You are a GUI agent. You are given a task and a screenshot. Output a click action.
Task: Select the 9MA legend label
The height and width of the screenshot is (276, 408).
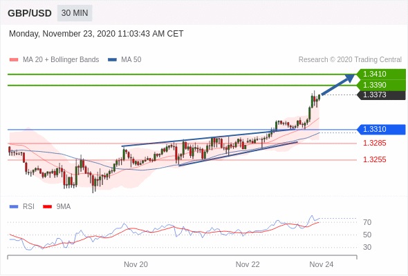pos(64,207)
